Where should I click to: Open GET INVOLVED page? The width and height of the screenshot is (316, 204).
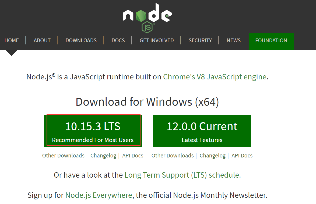pyautogui.click(x=157, y=41)
